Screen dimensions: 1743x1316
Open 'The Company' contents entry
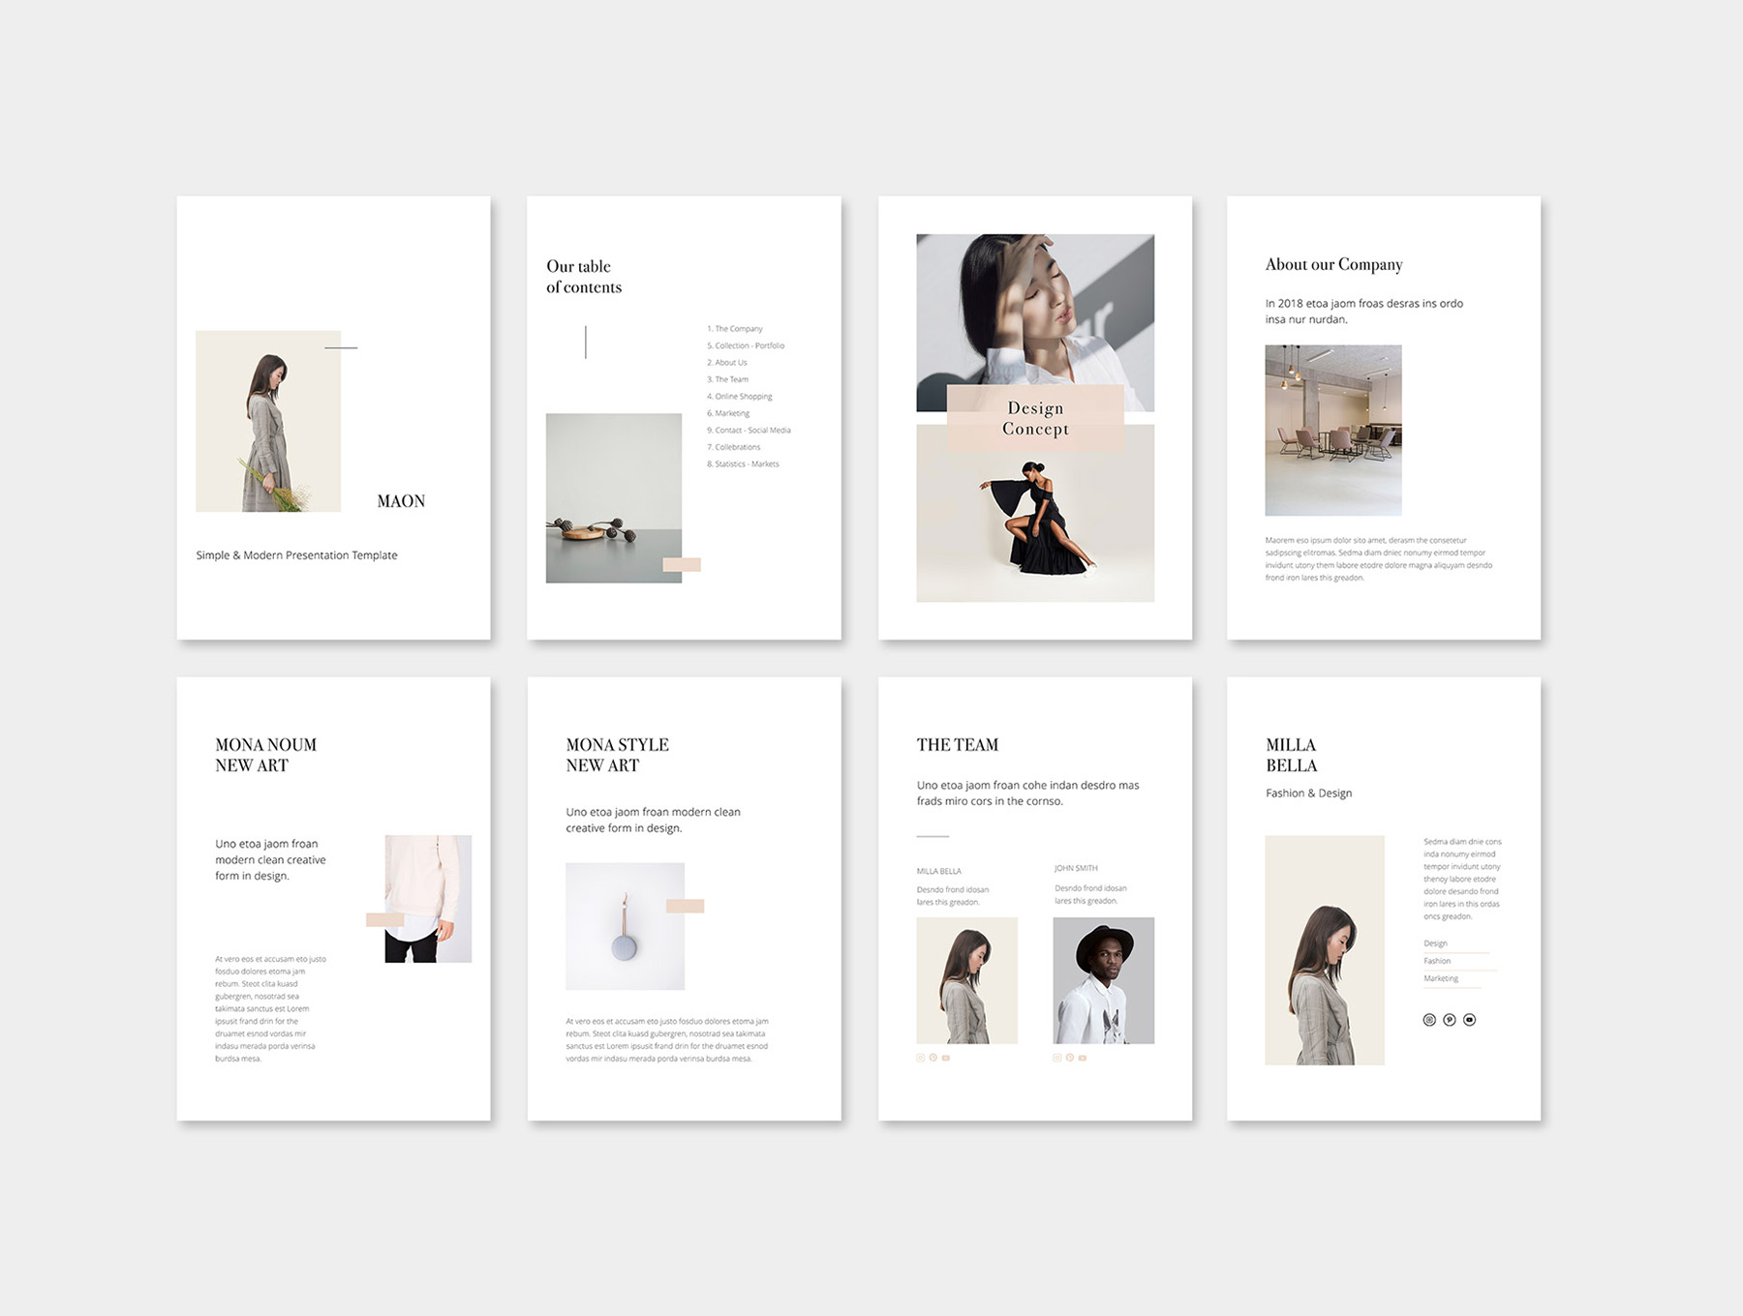click(x=735, y=328)
